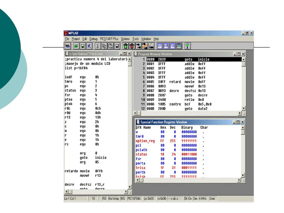Screen dimensions: 284x213
Task: Open a project with the green folder icon
Action: [76, 46]
